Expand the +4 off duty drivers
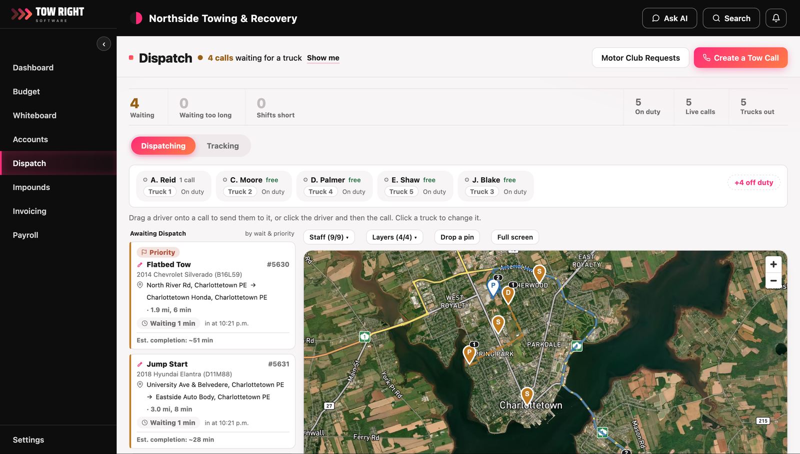This screenshot has width=800, height=454. click(x=753, y=183)
